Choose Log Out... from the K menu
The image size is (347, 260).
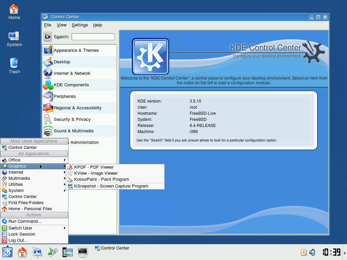[18, 240]
